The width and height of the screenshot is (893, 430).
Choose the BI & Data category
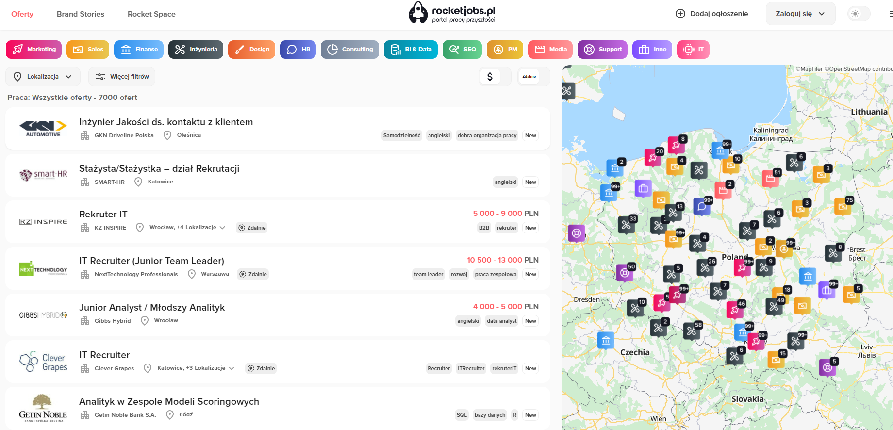pyautogui.click(x=411, y=50)
